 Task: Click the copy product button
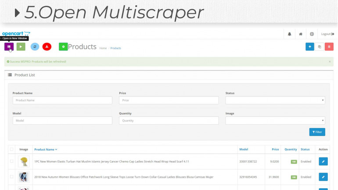(320, 47)
